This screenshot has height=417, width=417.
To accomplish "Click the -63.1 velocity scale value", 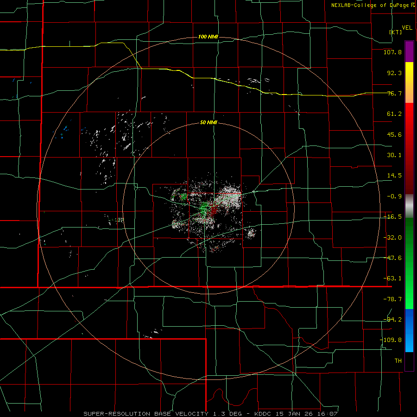I will (x=392, y=278).
